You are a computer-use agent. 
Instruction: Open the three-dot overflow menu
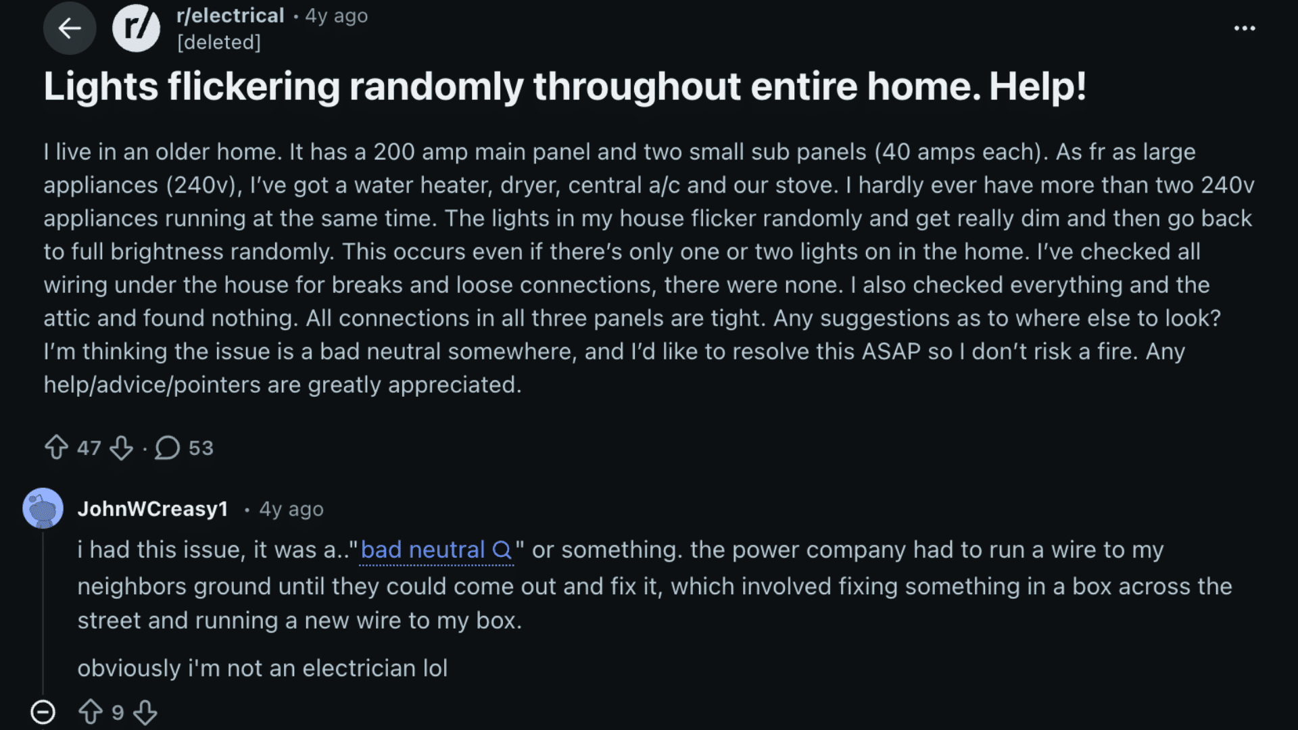pyautogui.click(x=1245, y=28)
